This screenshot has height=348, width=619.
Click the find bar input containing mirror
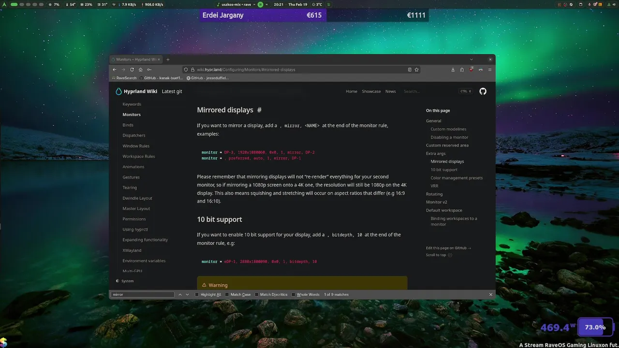point(143,294)
